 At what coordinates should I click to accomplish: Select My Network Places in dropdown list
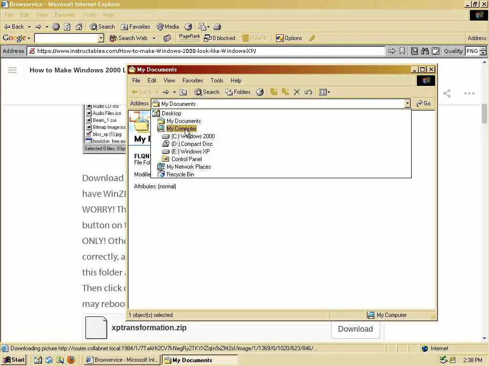(x=188, y=167)
